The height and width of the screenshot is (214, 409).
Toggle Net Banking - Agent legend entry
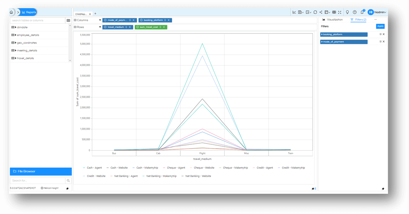(124, 176)
